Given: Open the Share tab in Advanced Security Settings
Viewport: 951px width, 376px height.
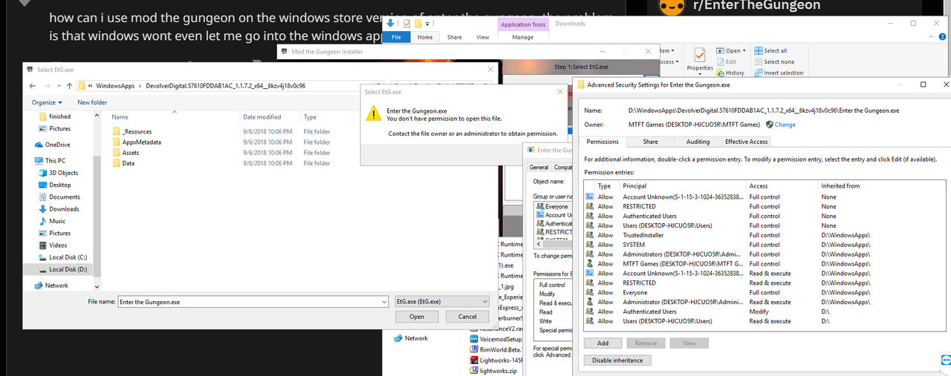Looking at the screenshot, I should [650, 142].
